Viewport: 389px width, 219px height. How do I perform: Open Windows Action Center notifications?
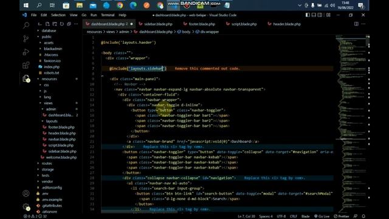click(x=361, y=5)
